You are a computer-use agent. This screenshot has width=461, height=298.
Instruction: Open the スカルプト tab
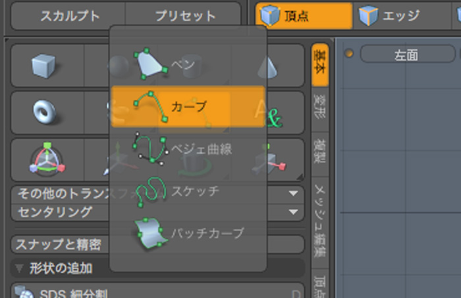70,16
